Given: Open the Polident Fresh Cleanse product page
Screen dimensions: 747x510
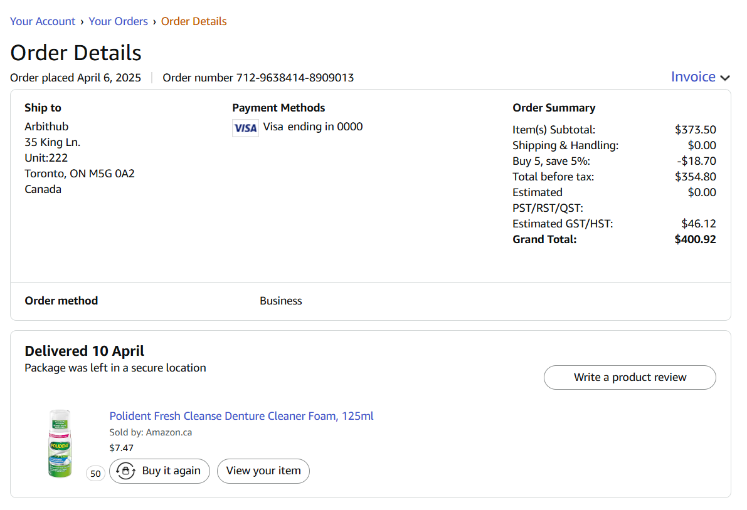Looking at the screenshot, I should (241, 415).
